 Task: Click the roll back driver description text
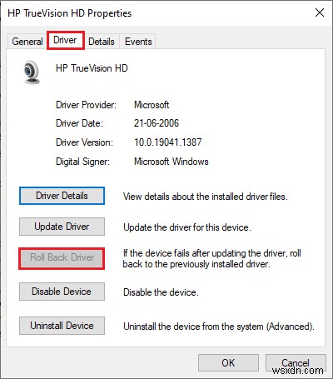pyautogui.click(x=212, y=258)
